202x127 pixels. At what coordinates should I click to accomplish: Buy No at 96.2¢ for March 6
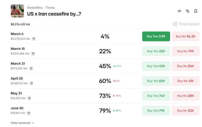(x=185, y=36)
